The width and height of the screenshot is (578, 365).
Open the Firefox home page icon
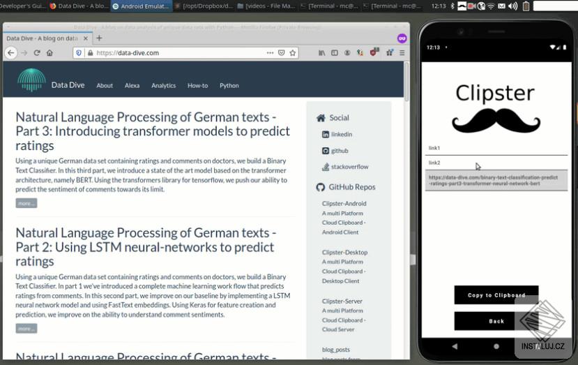[50, 53]
